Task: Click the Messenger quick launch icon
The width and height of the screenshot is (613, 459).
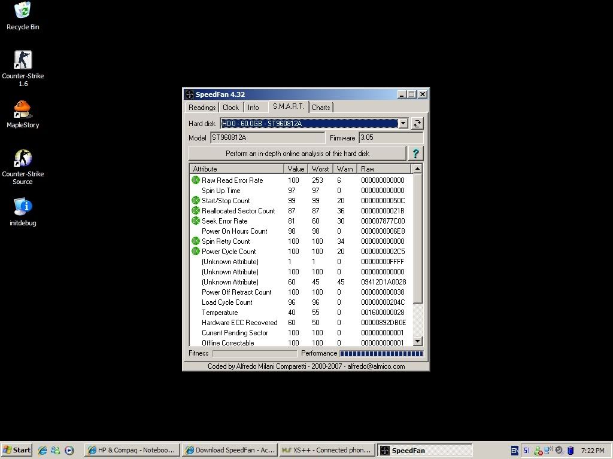Action: (x=56, y=450)
